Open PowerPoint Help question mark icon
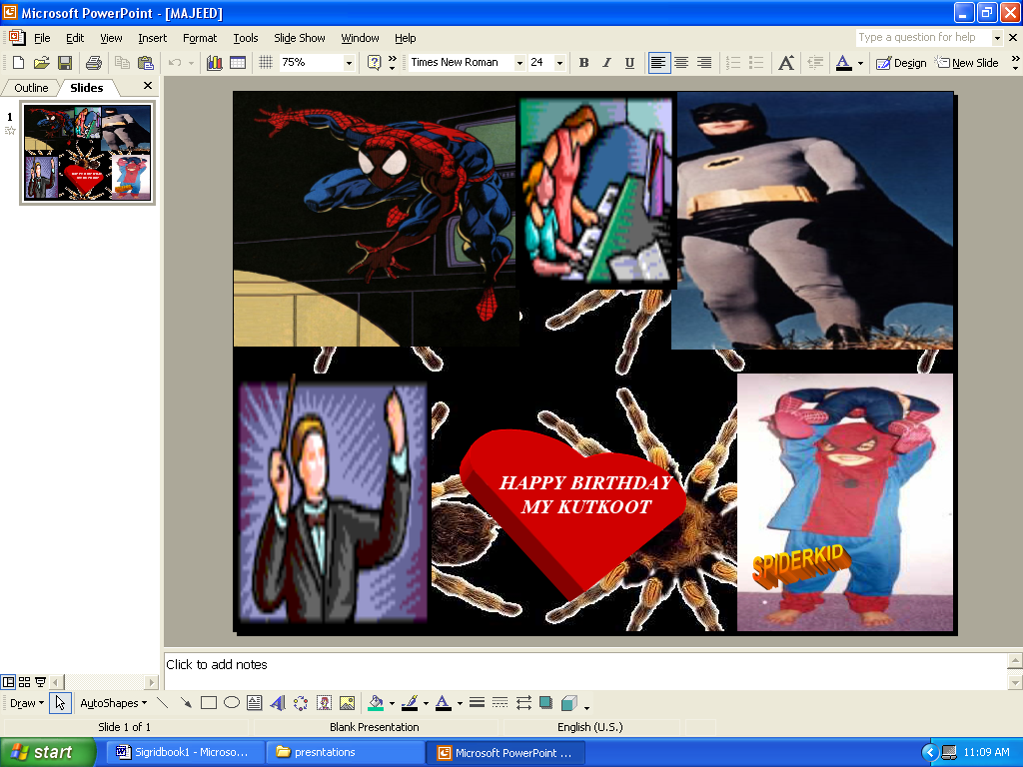 (374, 63)
